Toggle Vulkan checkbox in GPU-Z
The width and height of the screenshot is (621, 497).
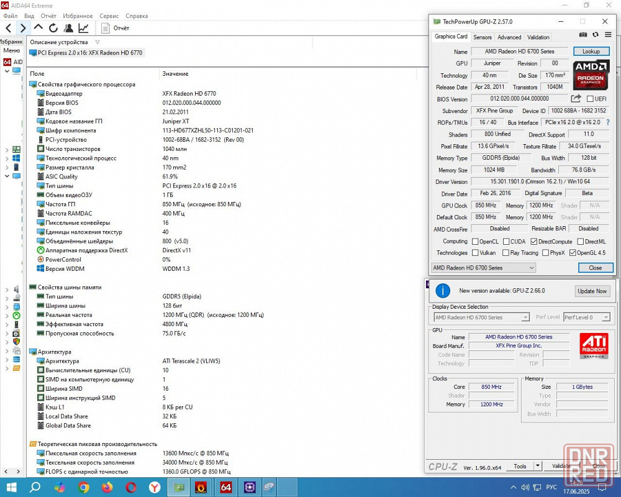pos(475,252)
